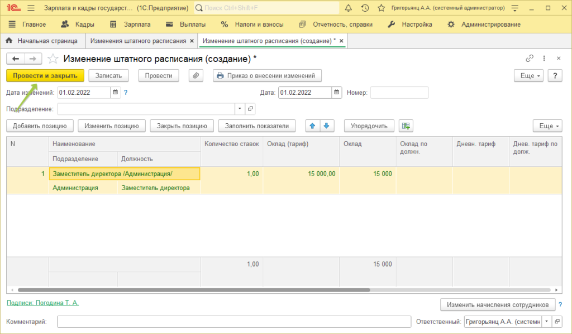Expand the Подразделение dropdown list
The width and height of the screenshot is (572, 334).
(240, 109)
